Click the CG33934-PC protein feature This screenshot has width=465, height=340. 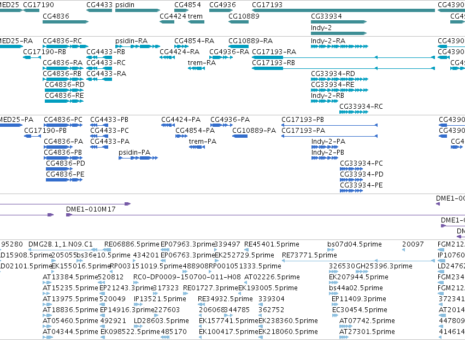(x=351, y=169)
